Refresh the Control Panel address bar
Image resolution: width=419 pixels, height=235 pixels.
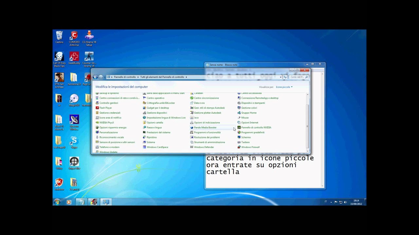point(285,77)
